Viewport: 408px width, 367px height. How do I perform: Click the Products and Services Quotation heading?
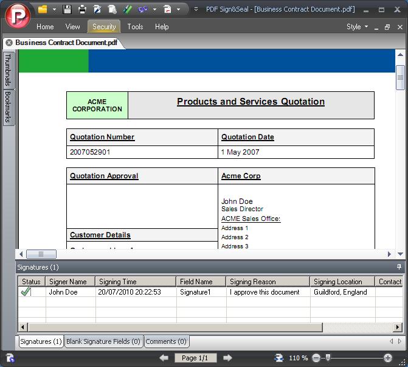(x=251, y=102)
